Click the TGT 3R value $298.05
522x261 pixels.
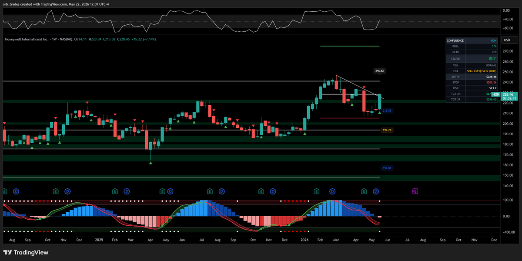pos(492,100)
